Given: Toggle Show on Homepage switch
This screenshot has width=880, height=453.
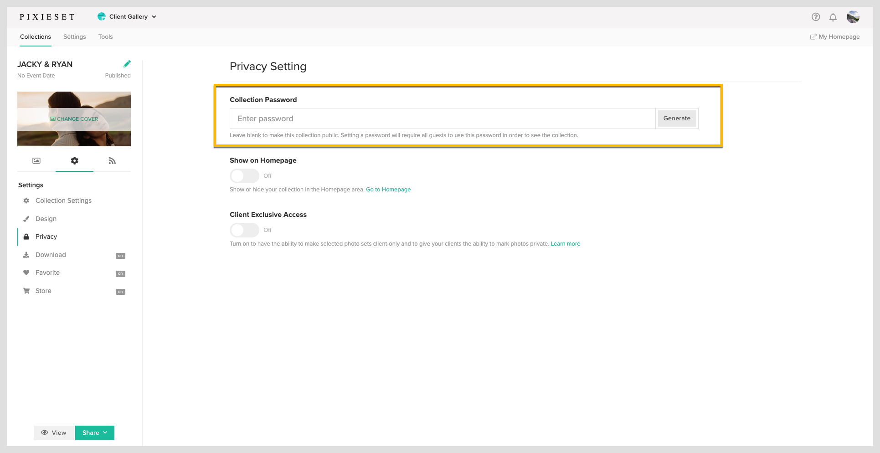Looking at the screenshot, I should [244, 176].
